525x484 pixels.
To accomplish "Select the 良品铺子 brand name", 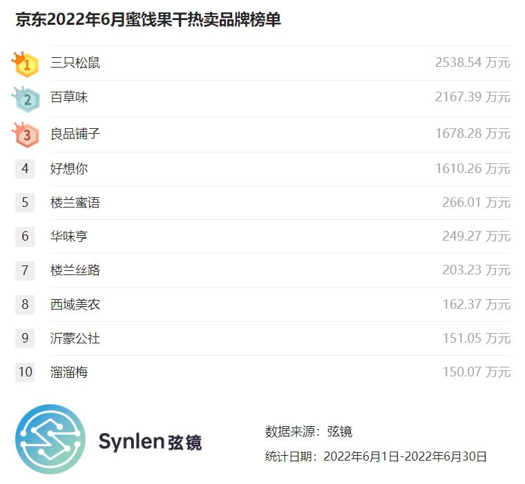I will click(x=75, y=133).
